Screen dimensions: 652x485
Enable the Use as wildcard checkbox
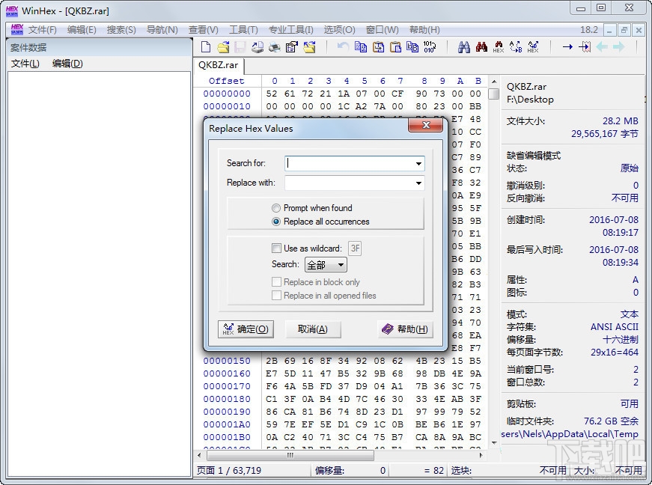pos(276,248)
